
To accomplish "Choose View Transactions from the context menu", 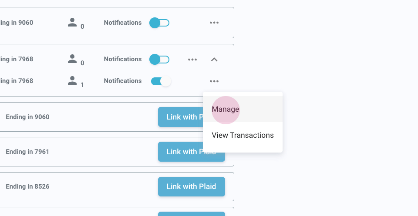I will [243, 135].
